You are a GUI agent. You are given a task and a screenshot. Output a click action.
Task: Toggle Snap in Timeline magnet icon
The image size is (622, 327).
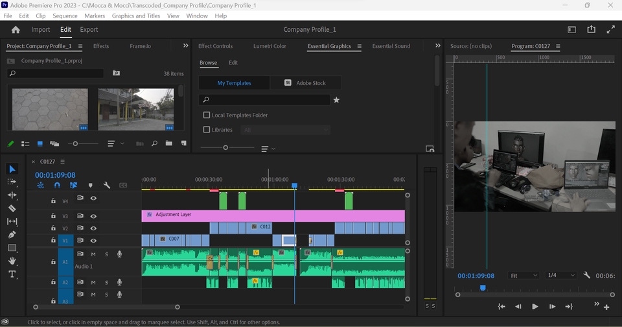[x=57, y=186]
